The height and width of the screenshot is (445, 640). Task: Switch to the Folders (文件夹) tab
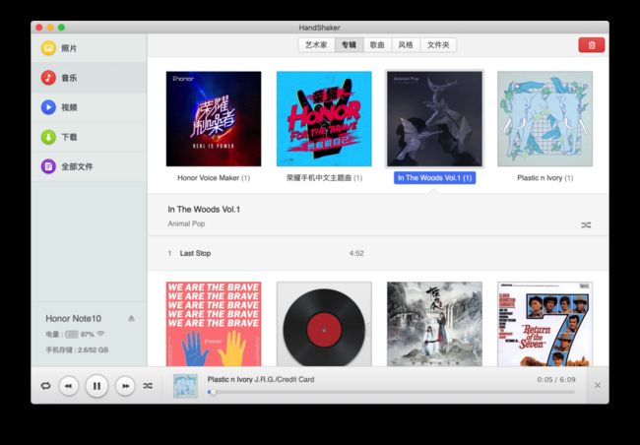tap(438, 45)
